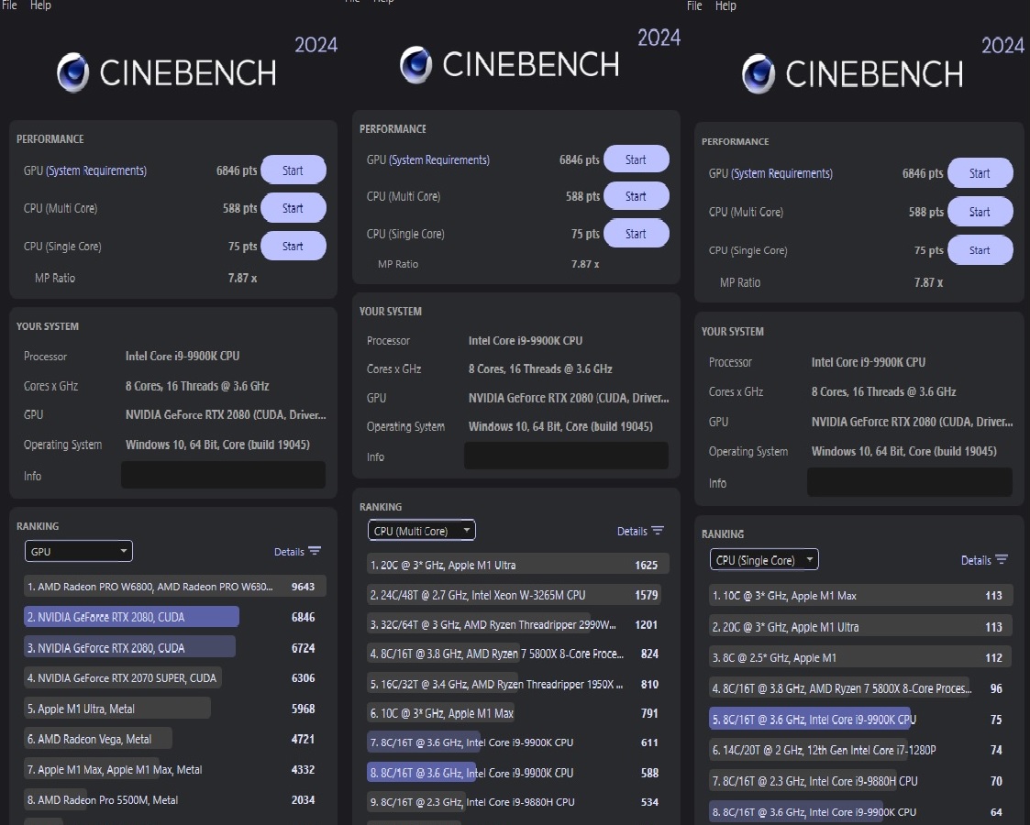Start GPU benchmark in middle window
Screen dimensions: 1030x825
pyautogui.click(x=636, y=159)
